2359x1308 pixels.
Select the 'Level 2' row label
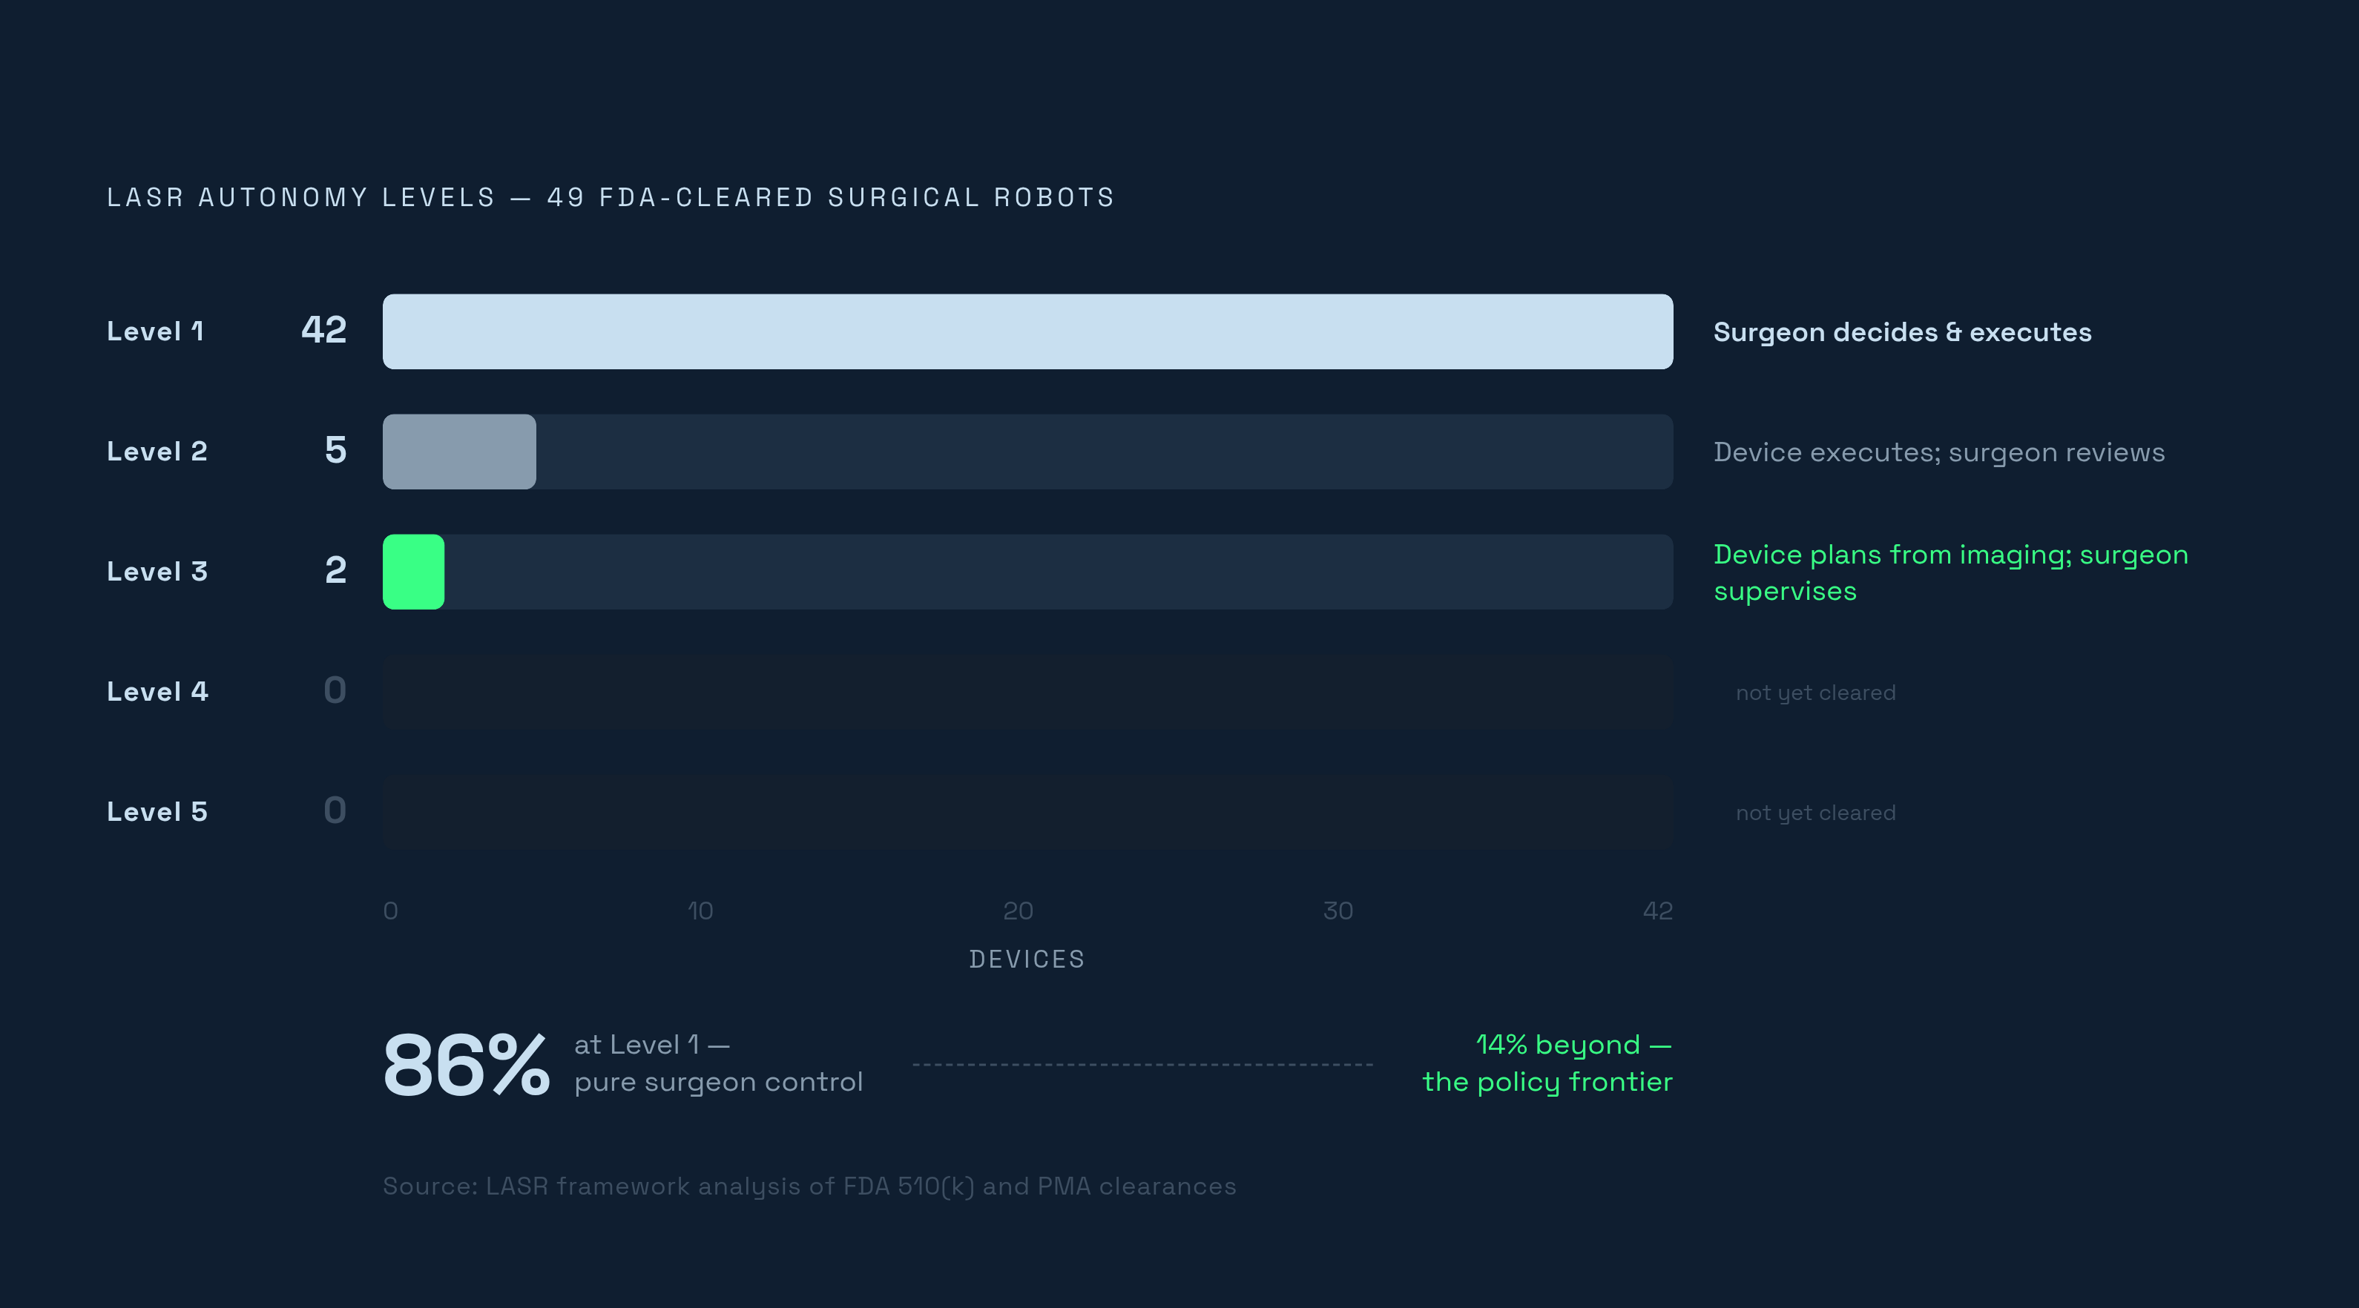point(157,452)
